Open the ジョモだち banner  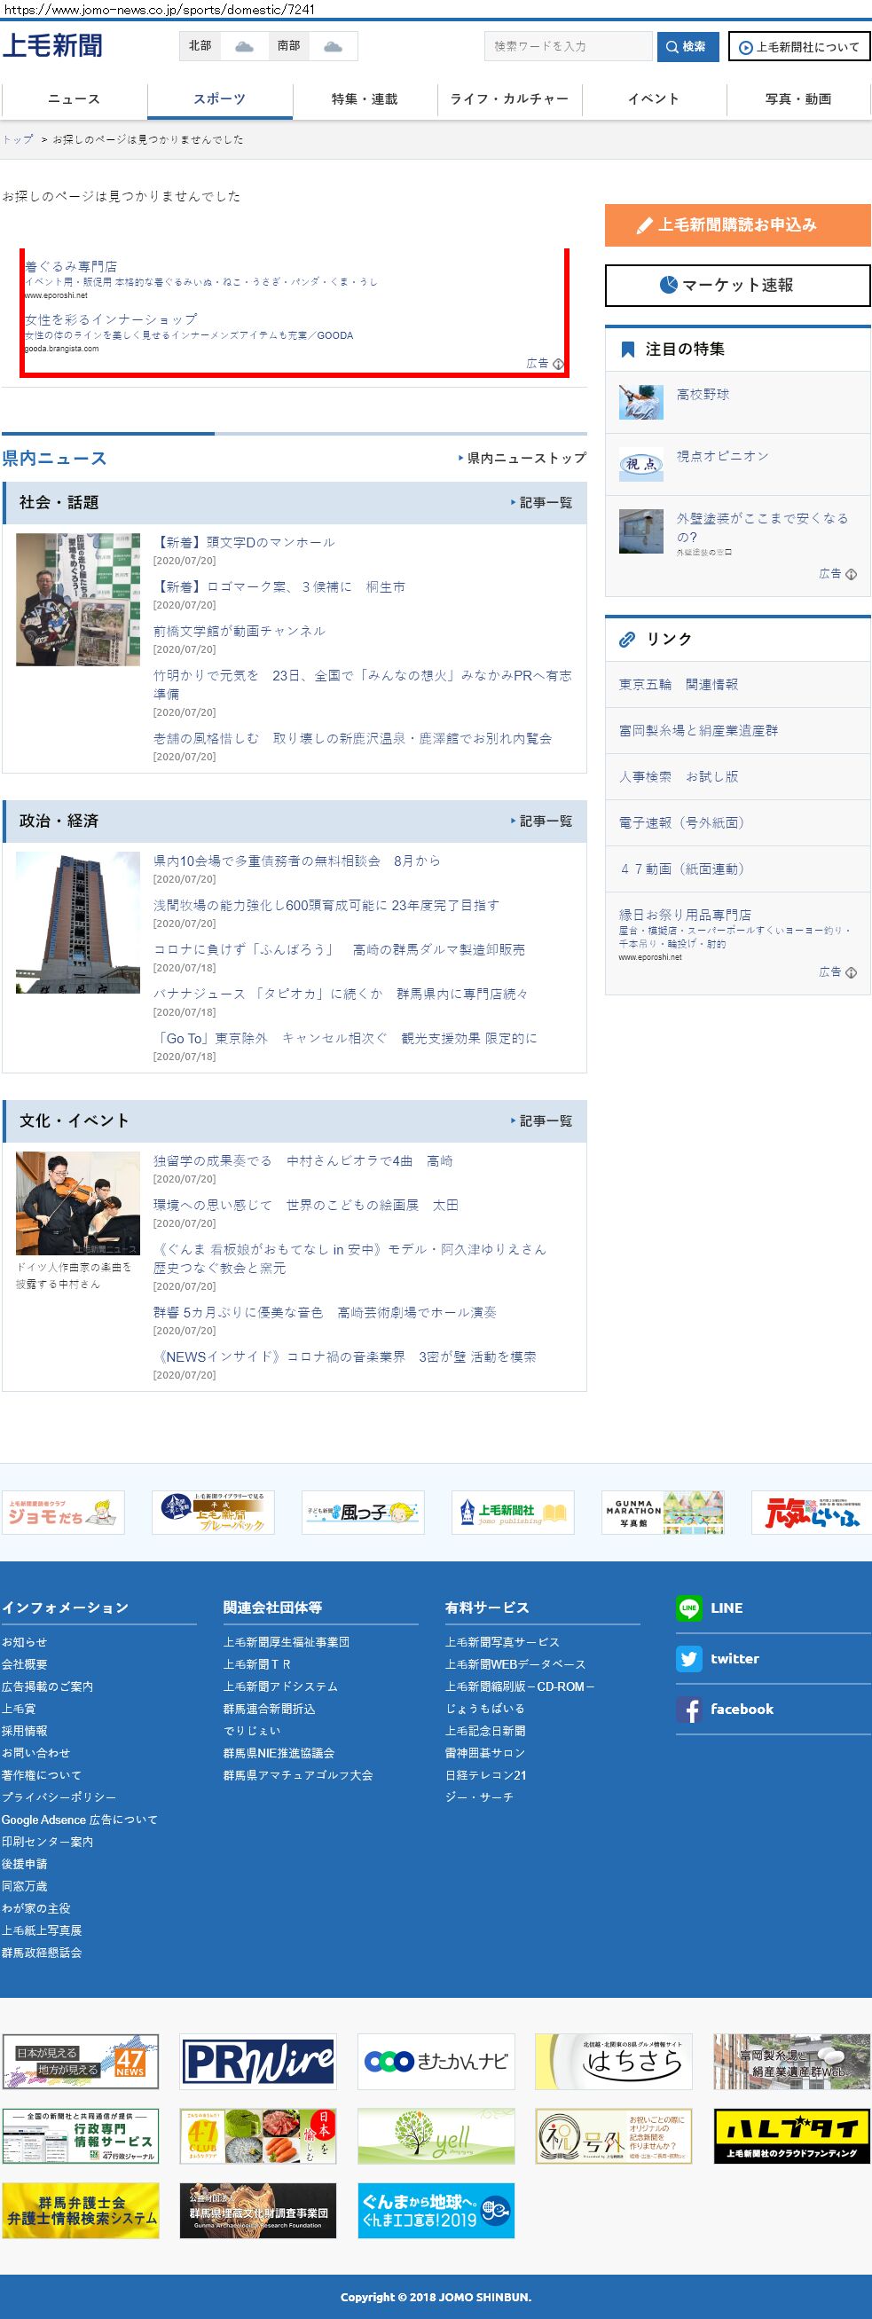click(63, 1513)
